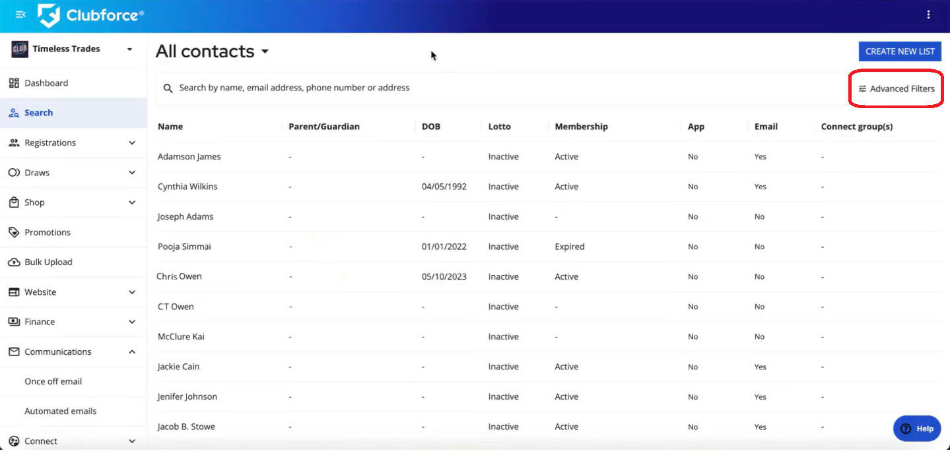The image size is (950, 455).
Task: Click the magnifier icon in search bar
Action: click(x=168, y=88)
